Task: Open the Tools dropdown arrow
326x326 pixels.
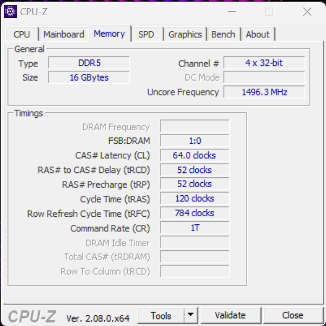Action: (x=191, y=315)
